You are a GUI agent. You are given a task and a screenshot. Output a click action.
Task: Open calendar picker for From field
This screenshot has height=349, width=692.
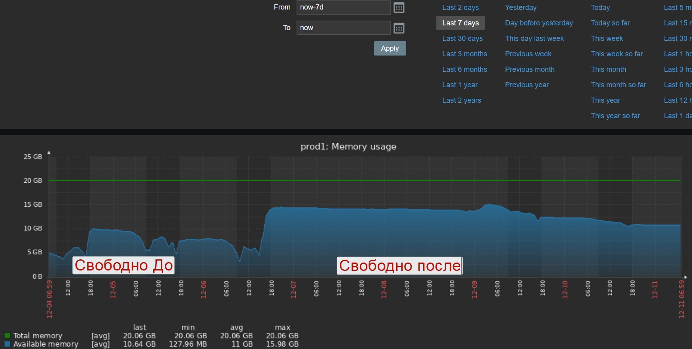[x=399, y=8]
